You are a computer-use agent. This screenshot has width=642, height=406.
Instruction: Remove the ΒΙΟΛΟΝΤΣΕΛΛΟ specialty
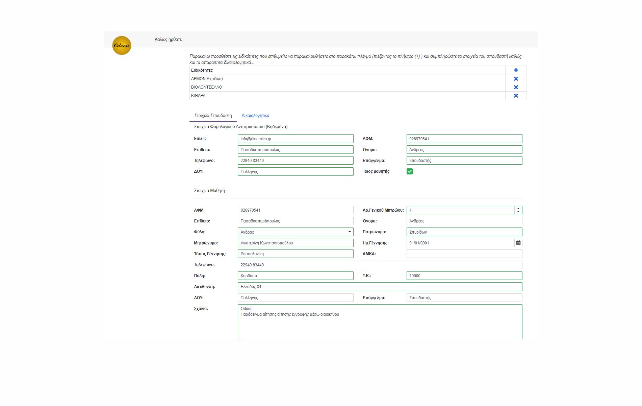click(516, 87)
